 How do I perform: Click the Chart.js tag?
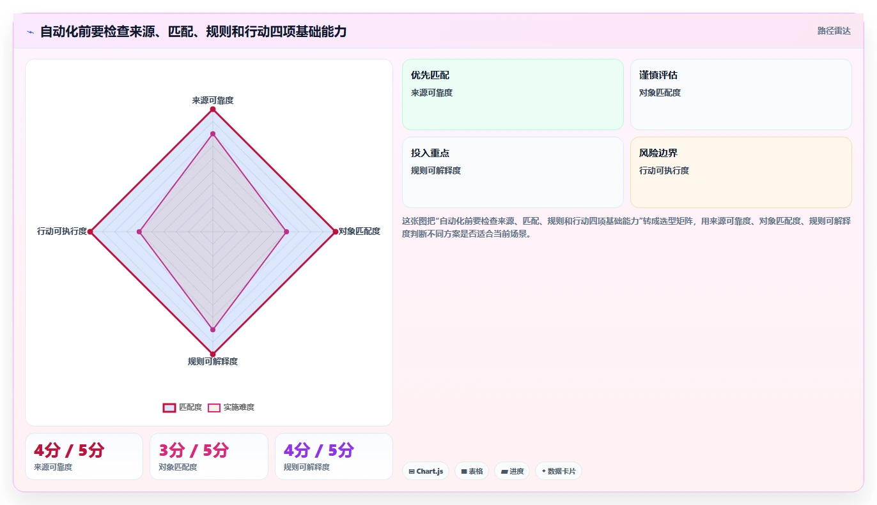pos(426,471)
